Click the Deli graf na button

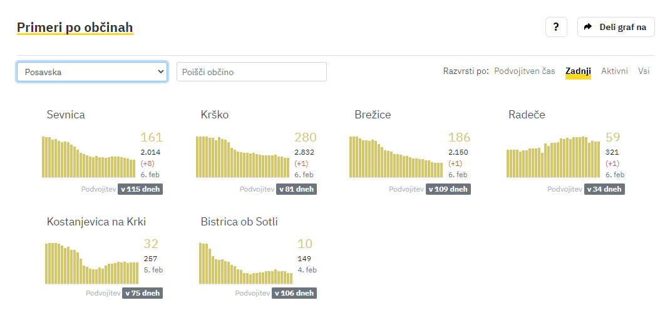pos(616,27)
